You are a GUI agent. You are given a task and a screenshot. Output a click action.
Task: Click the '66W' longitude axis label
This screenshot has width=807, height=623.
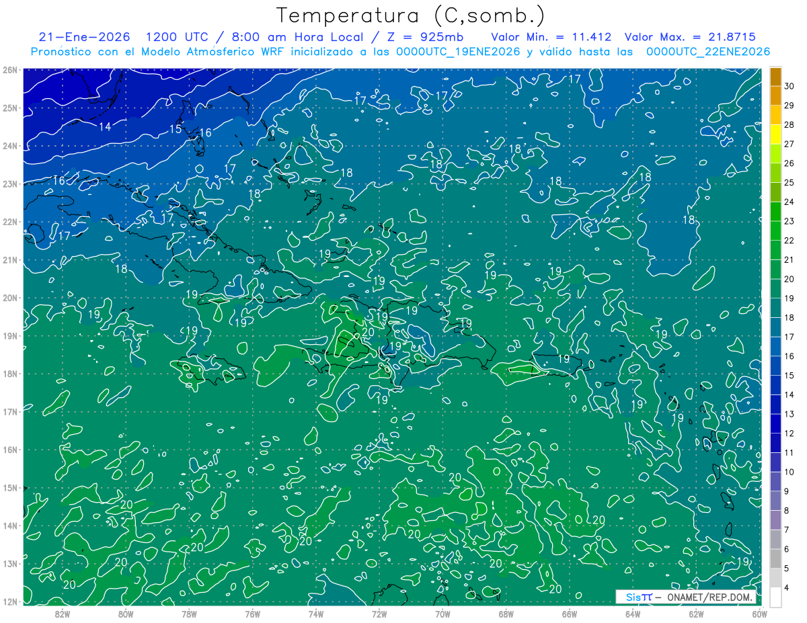pyautogui.click(x=569, y=614)
